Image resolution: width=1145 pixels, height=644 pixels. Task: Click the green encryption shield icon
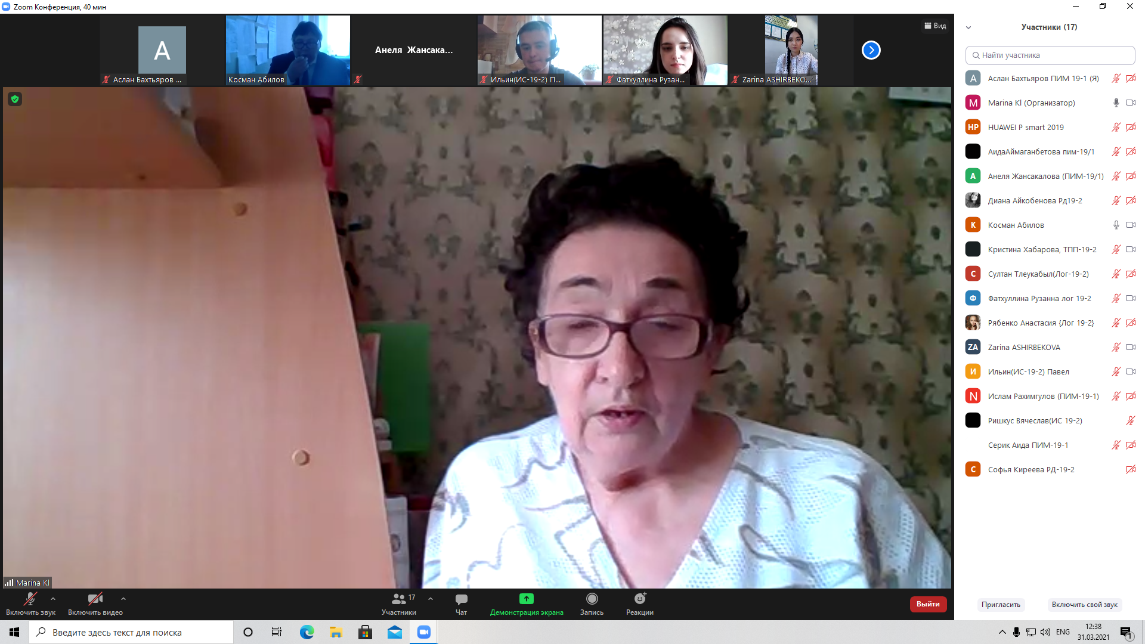tap(15, 99)
